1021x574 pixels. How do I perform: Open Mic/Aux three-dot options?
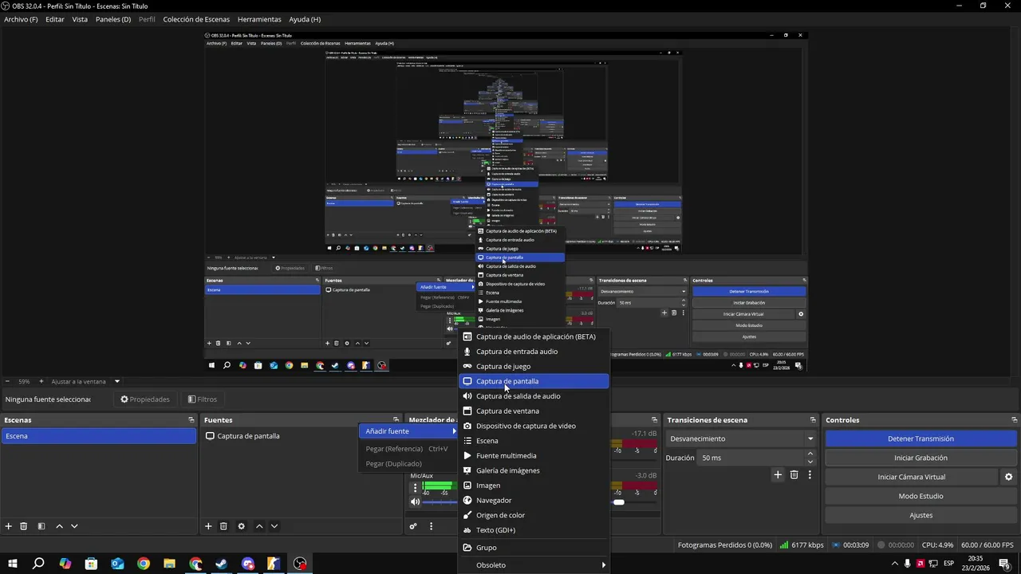click(x=415, y=487)
